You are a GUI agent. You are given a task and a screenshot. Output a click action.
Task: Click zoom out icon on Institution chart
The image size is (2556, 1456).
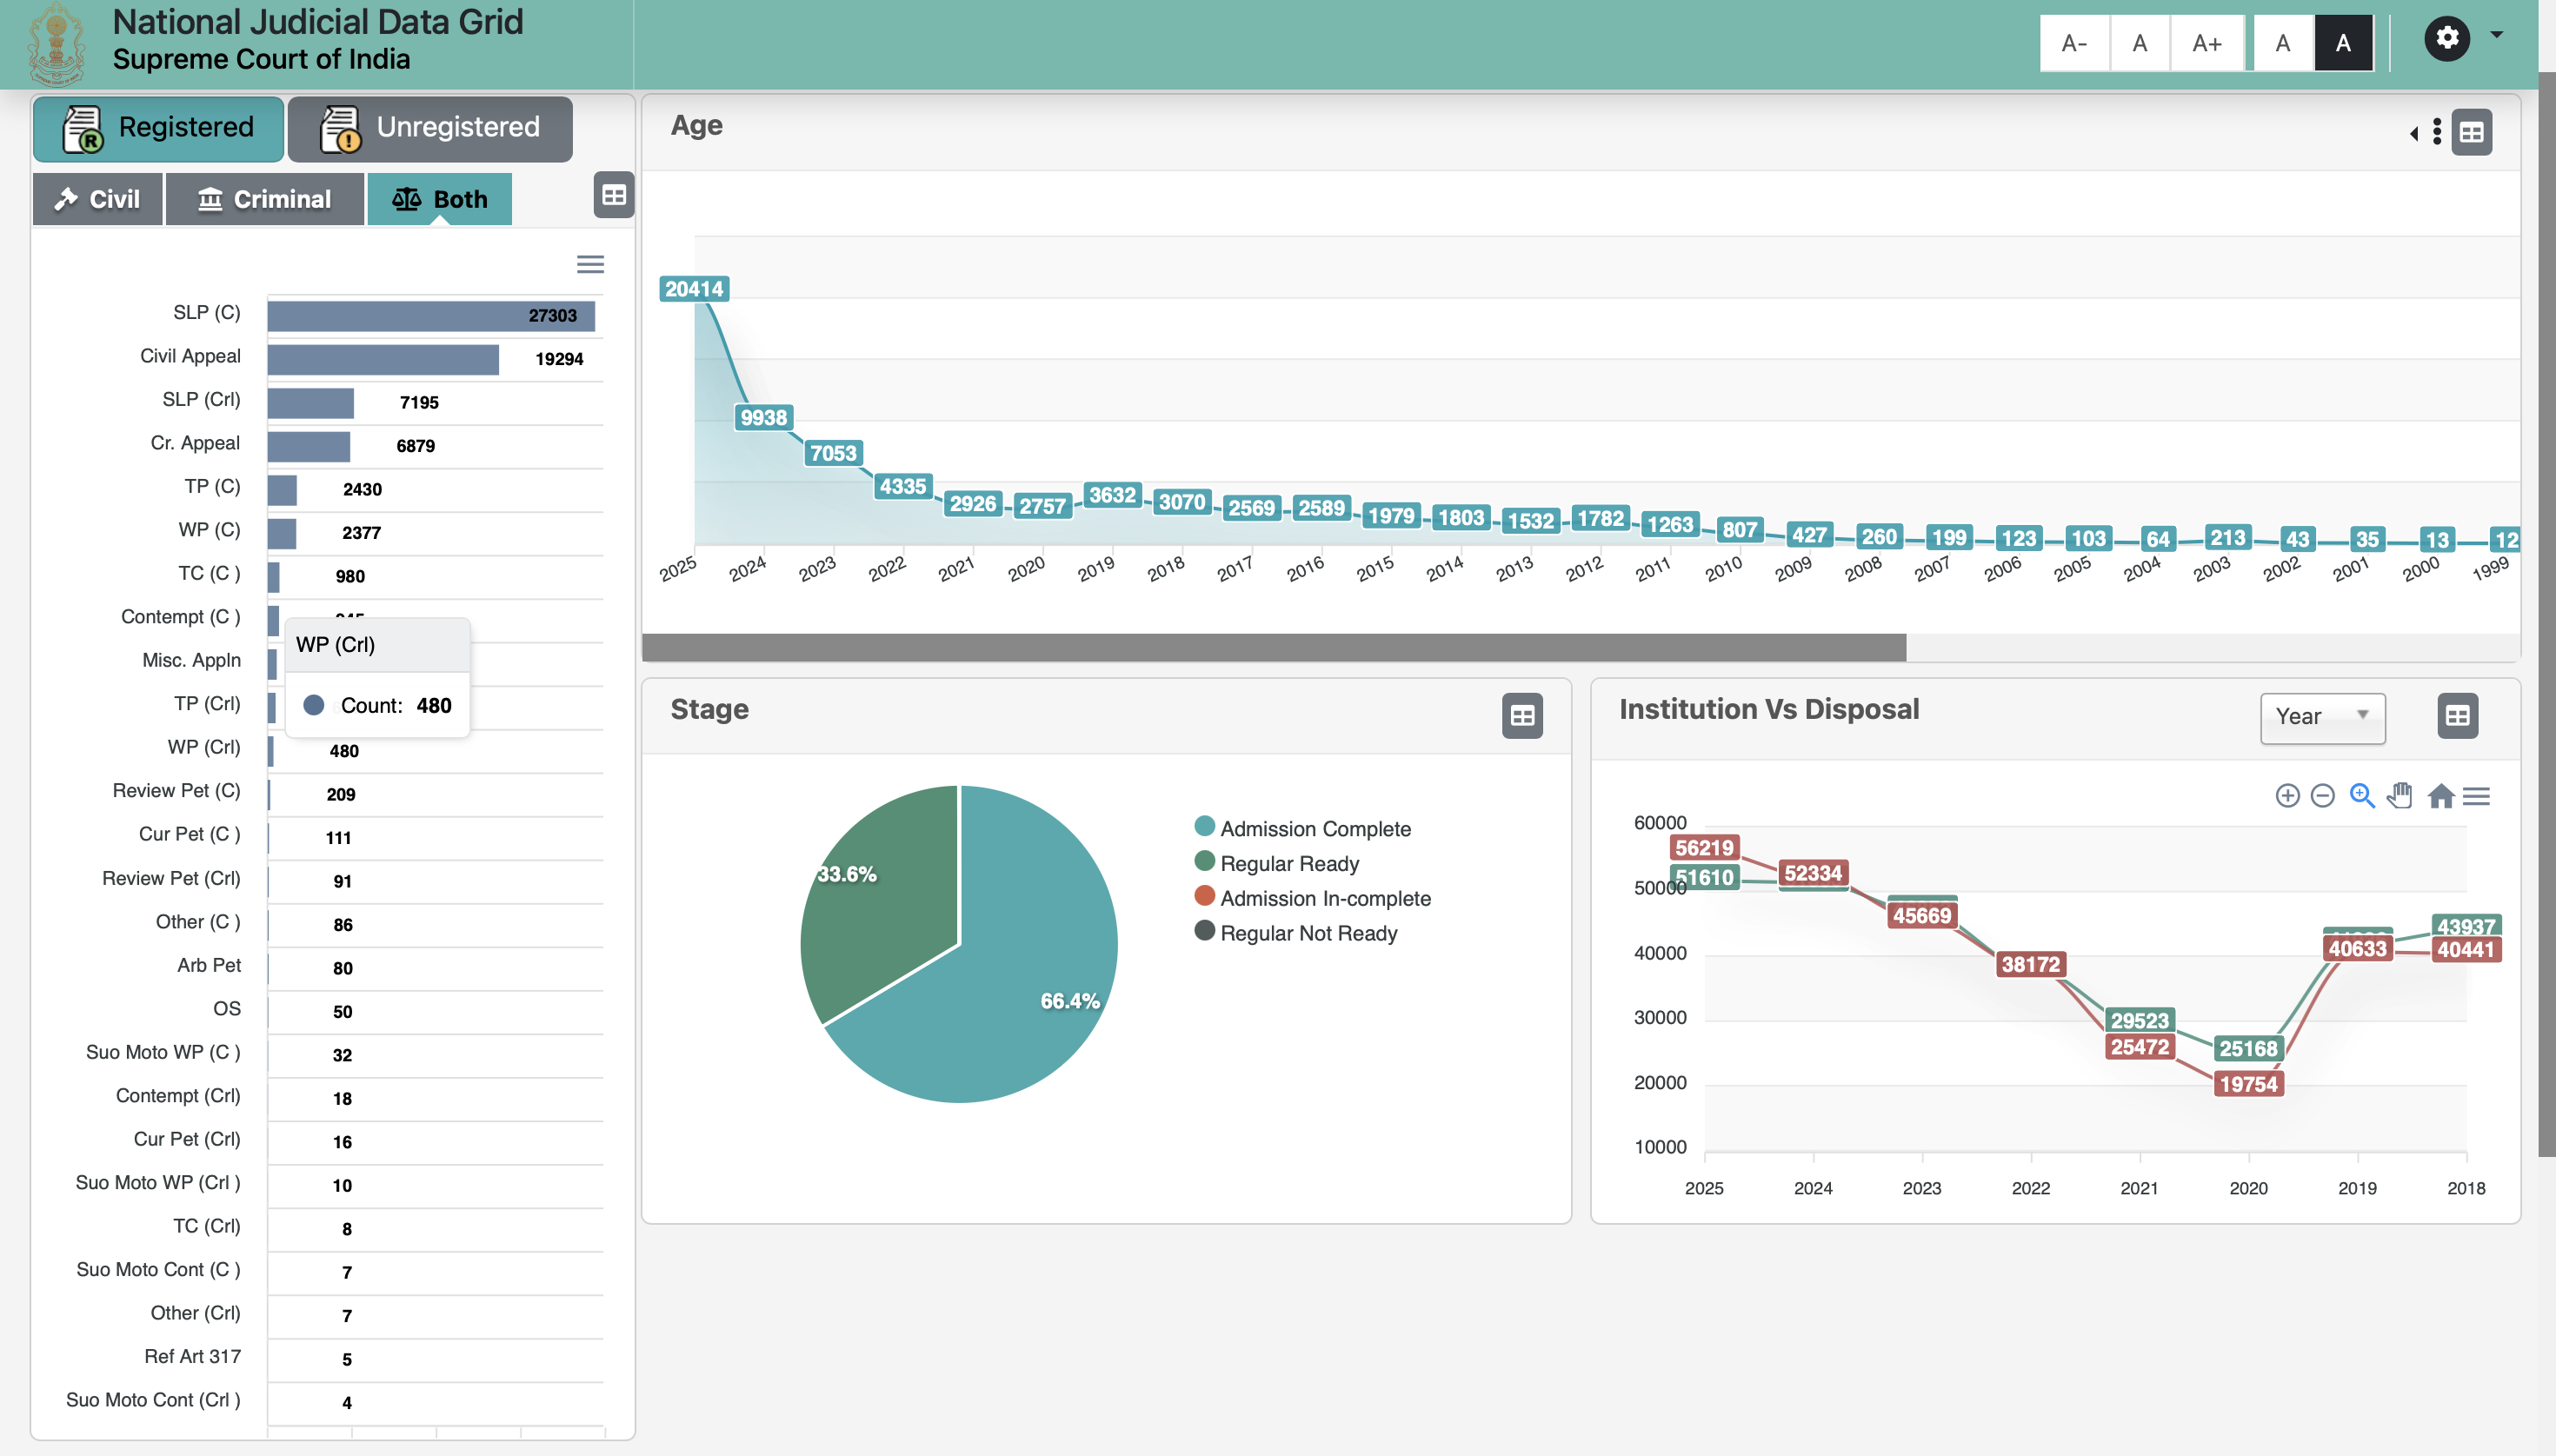click(2323, 796)
